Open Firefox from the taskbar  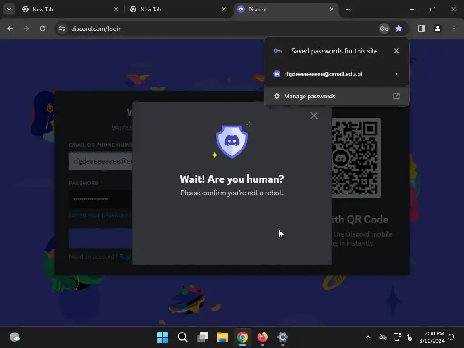(262, 337)
